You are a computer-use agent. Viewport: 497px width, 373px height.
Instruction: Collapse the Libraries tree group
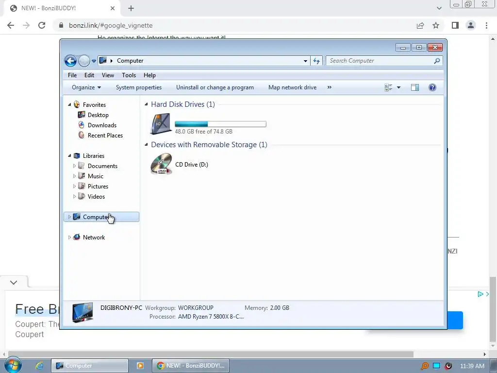(69, 155)
